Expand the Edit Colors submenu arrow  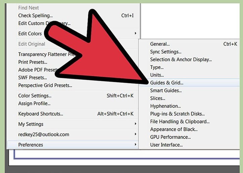pos(135,33)
